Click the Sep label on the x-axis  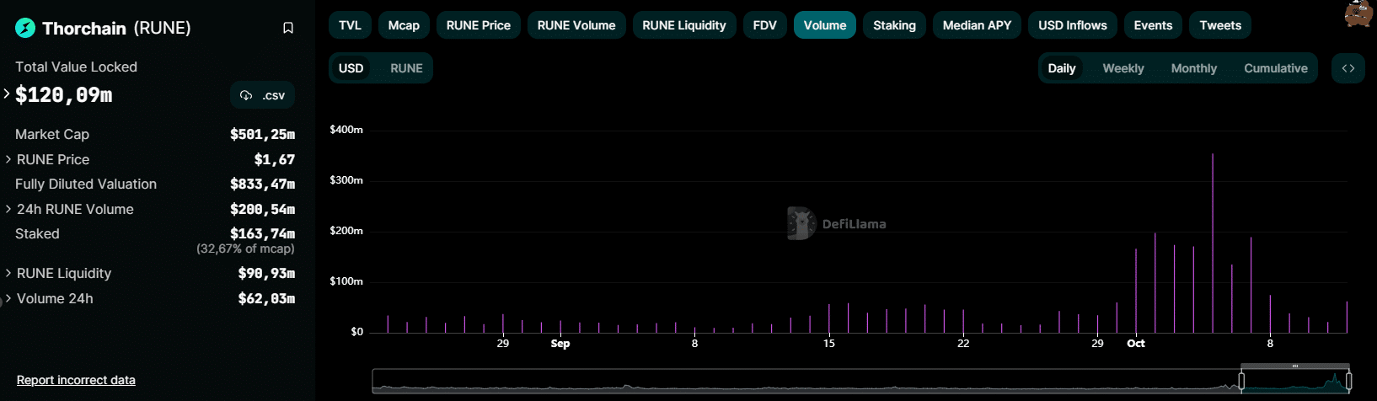coord(560,343)
